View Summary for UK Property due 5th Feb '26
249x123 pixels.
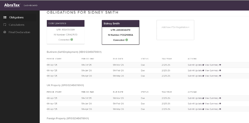click(213, 104)
